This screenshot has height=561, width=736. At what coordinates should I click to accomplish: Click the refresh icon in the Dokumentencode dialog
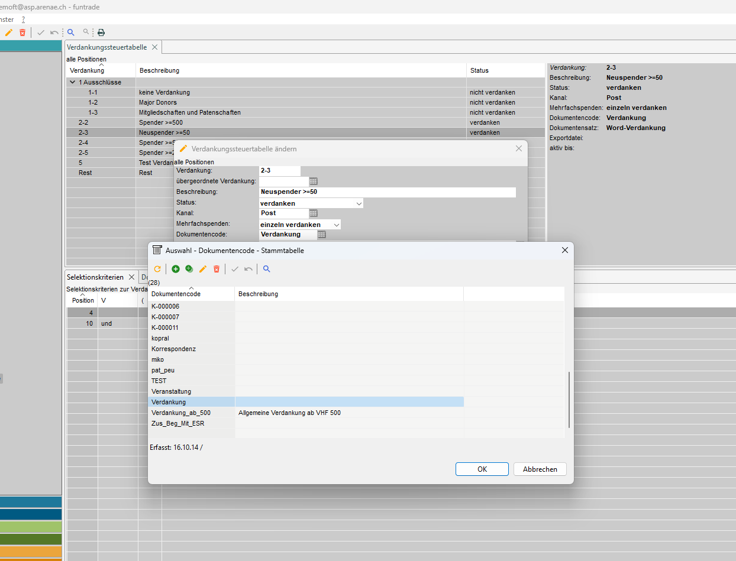(157, 269)
